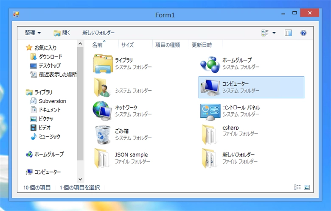Click the お気に入り star icon
331x211 pixels.
pyautogui.click(x=29, y=47)
